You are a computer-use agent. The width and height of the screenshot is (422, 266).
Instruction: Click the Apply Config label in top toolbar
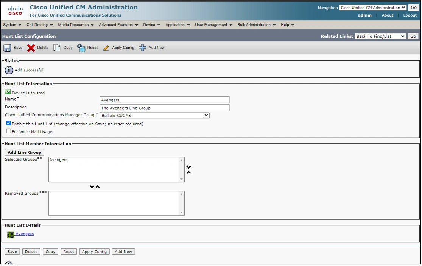pyautogui.click(x=123, y=48)
